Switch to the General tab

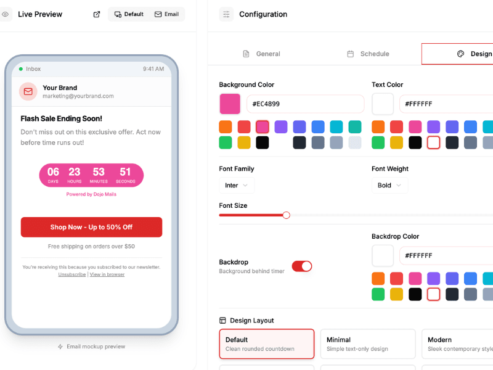[261, 54]
